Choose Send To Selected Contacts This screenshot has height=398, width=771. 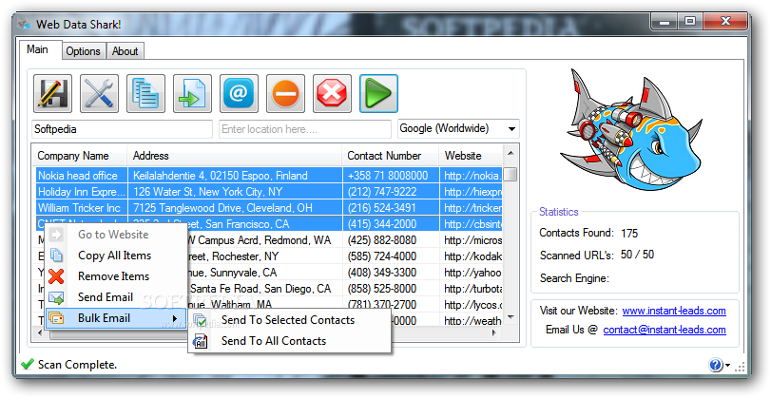[290, 320]
